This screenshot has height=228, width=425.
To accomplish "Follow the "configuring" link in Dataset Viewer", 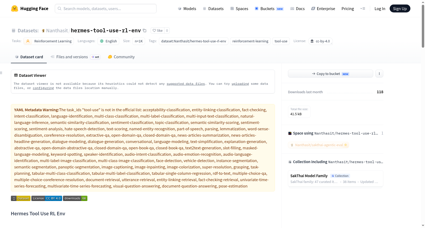I will pos(43,88).
